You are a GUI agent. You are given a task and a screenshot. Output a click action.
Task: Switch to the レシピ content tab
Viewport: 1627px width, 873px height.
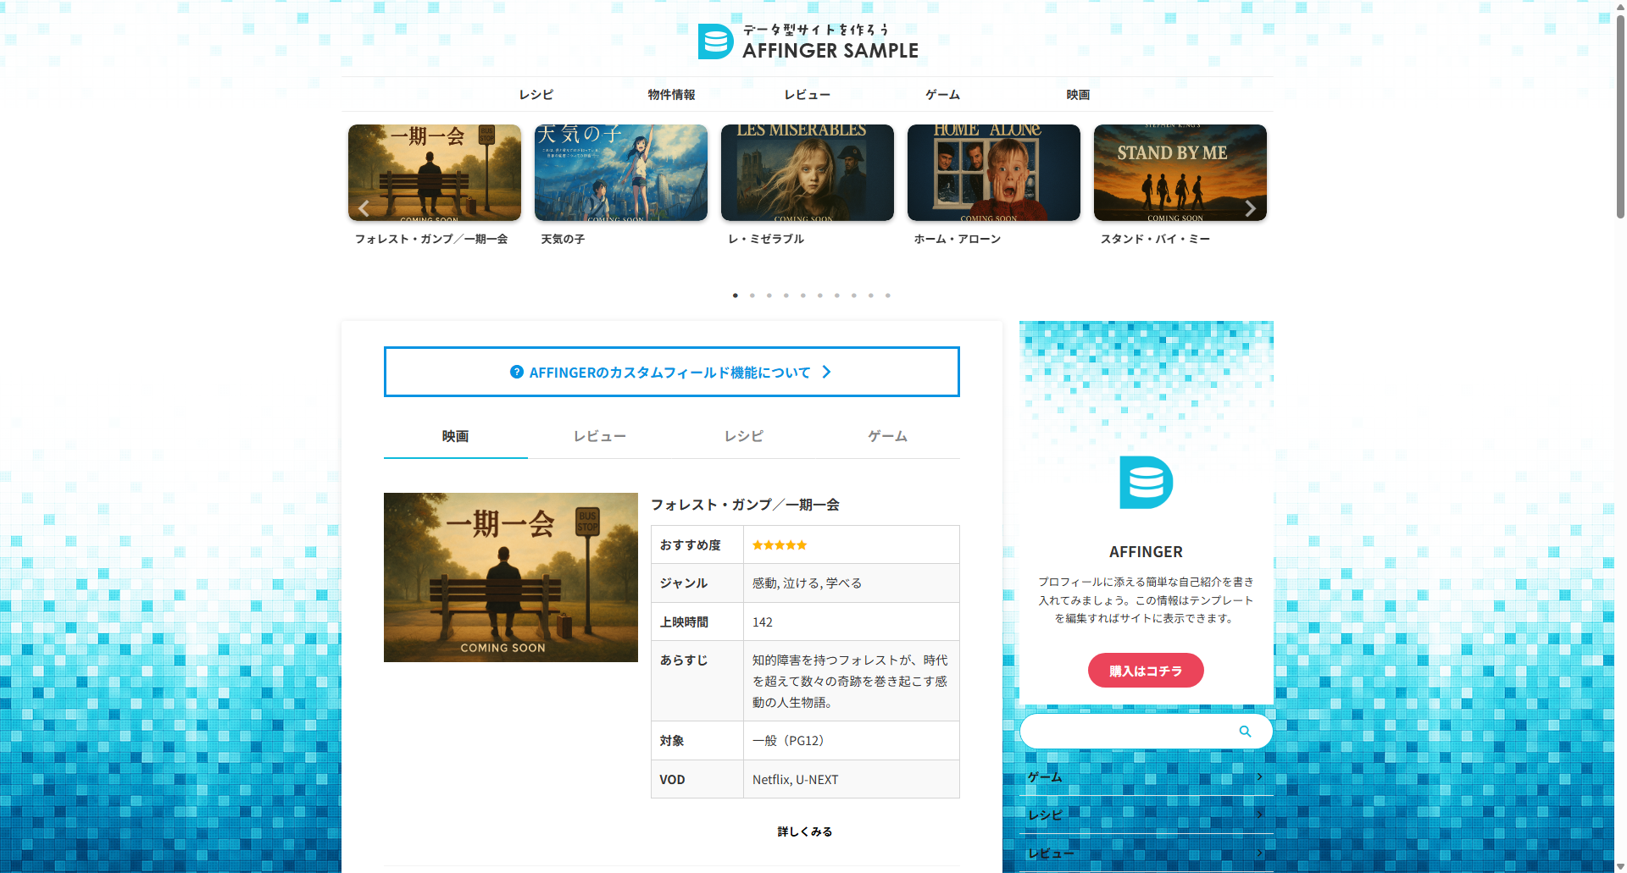coord(744,436)
